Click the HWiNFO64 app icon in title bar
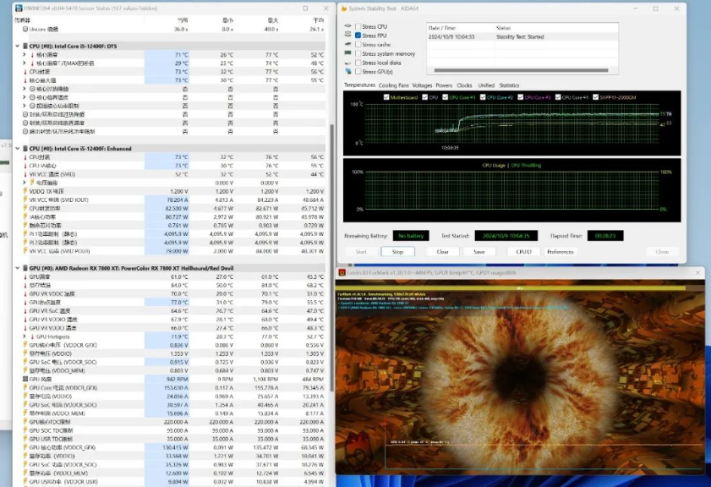The width and height of the screenshot is (711, 487). pyautogui.click(x=19, y=8)
